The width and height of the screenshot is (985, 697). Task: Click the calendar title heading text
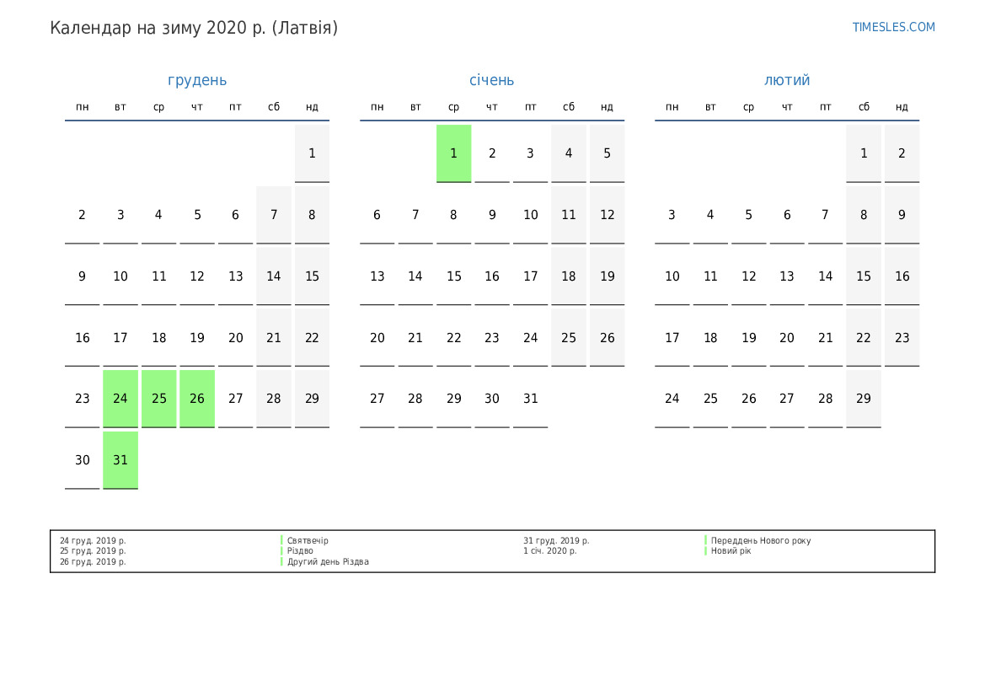(x=194, y=28)
